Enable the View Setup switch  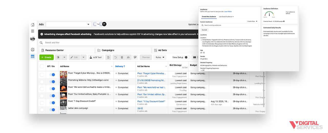(x=187, y=57)
